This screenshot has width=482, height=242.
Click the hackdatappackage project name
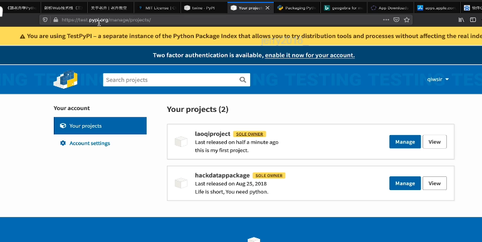point(223,176)
